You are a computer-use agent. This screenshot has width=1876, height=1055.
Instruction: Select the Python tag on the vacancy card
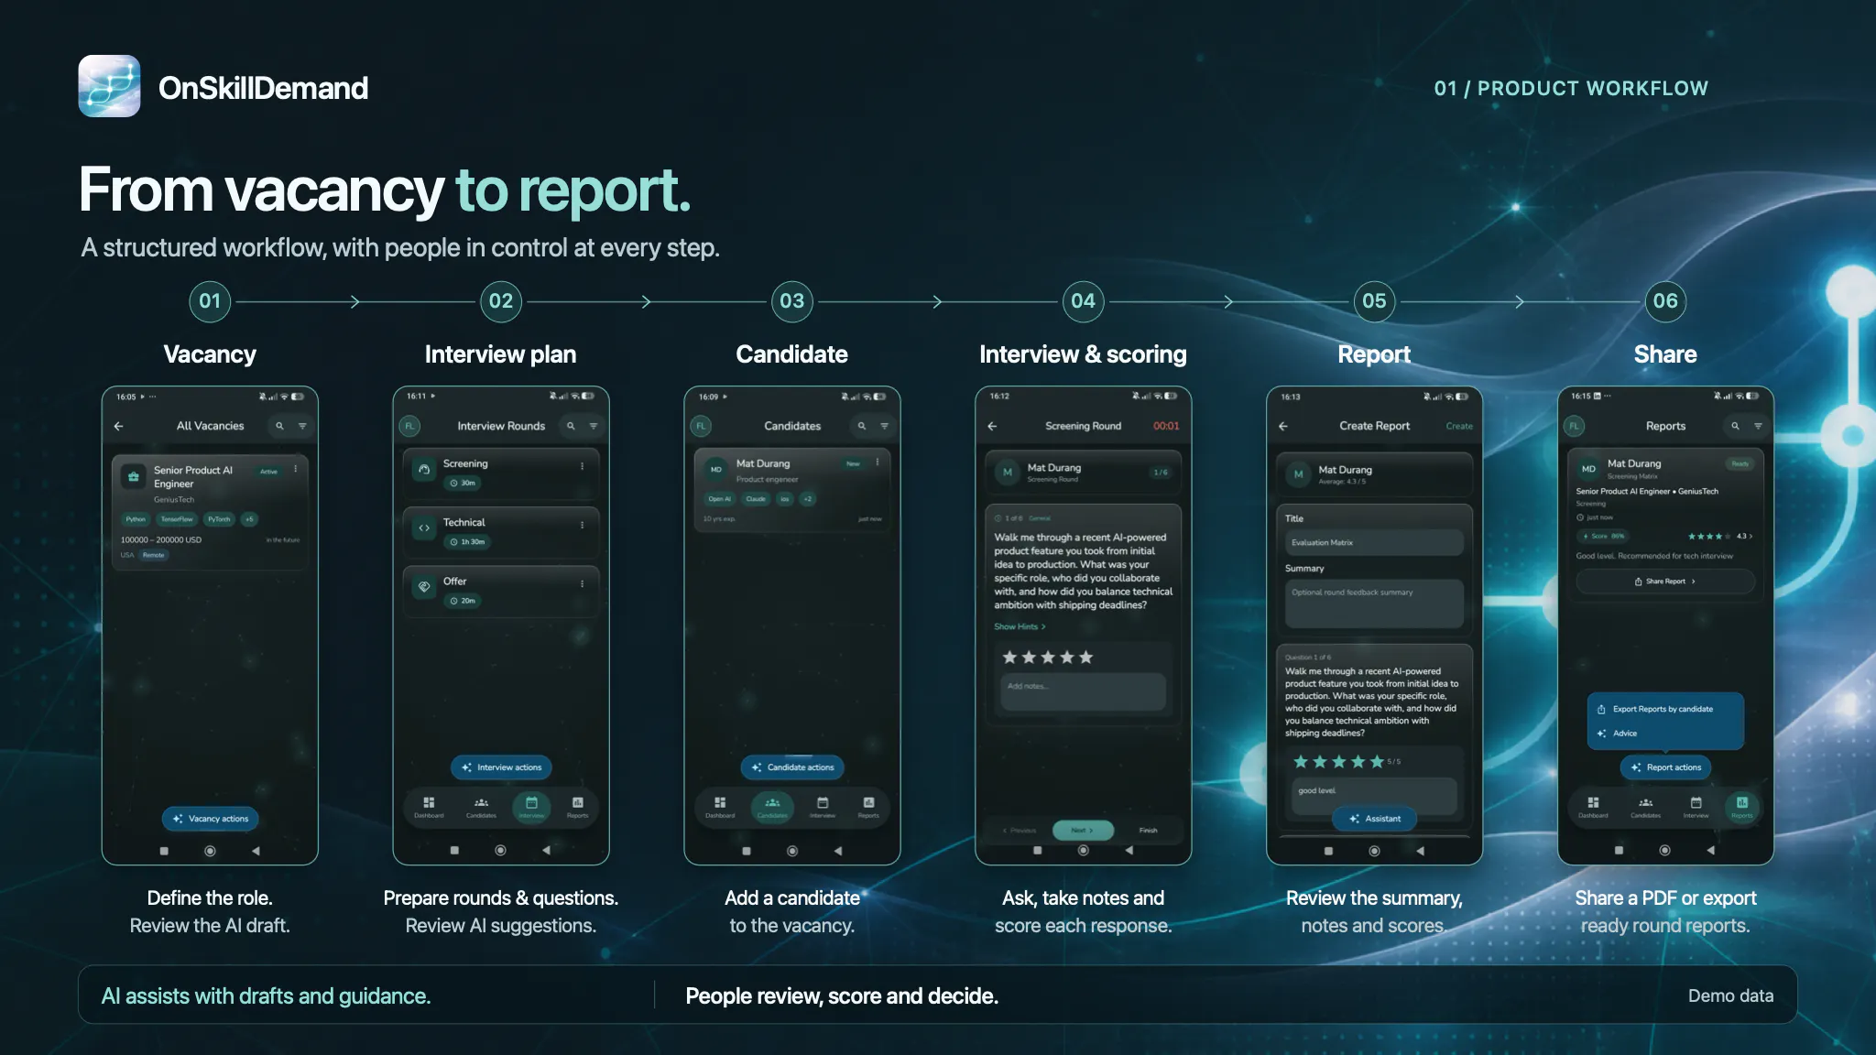[136, 519]
